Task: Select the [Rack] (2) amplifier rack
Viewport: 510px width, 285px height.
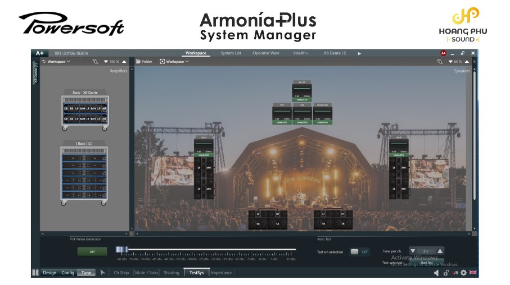Action: [x=84, y=173]
